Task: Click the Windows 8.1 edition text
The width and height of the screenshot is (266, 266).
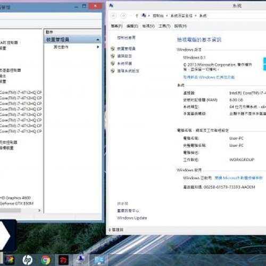Action: click(x=194, y=57)
